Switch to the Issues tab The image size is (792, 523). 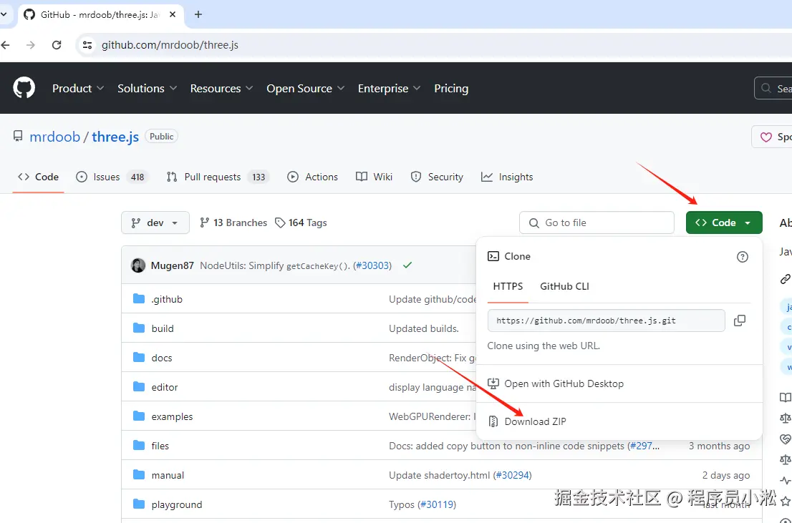(x=112, y=177)
